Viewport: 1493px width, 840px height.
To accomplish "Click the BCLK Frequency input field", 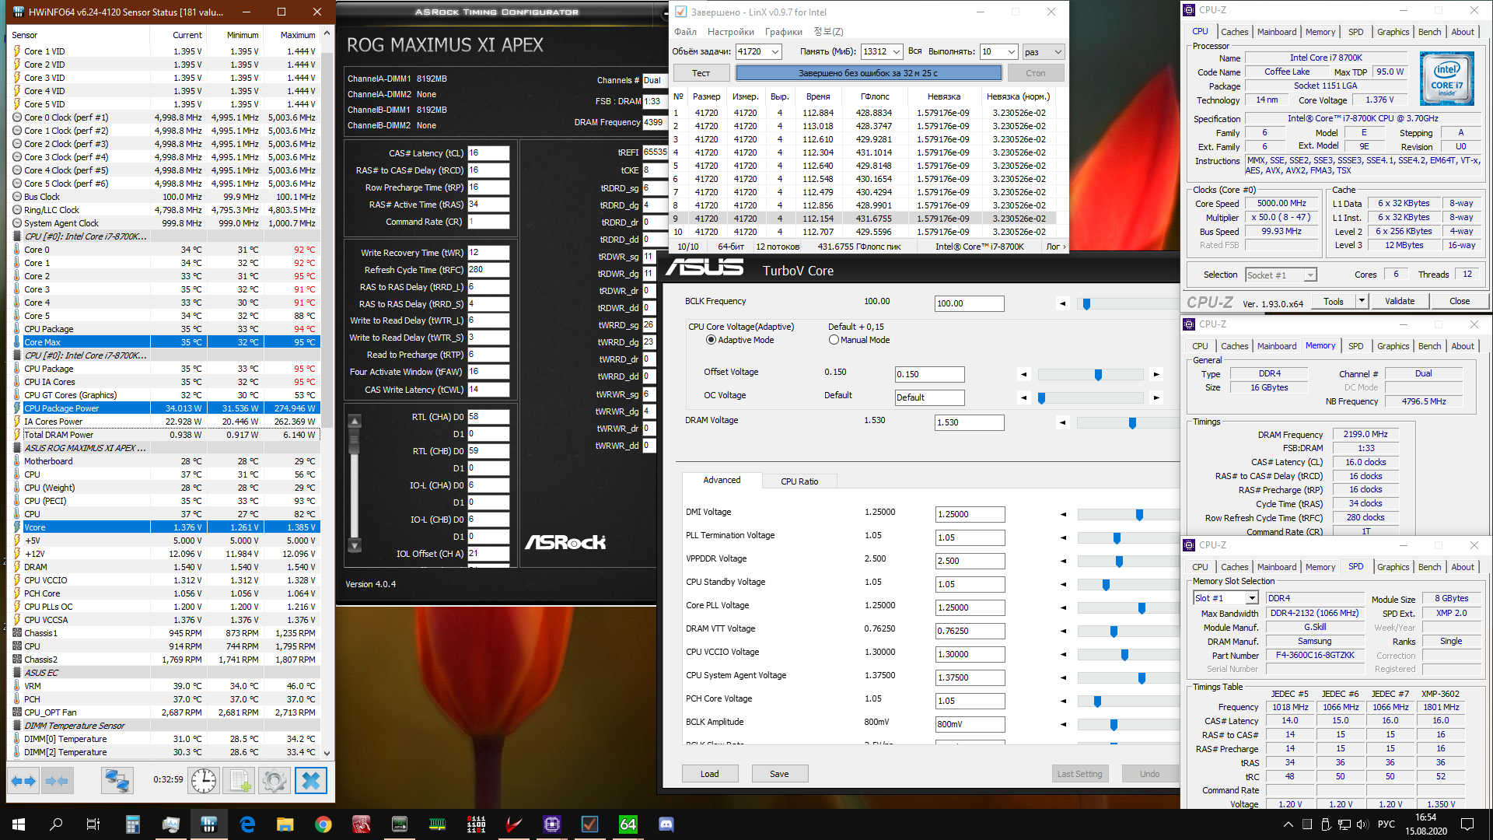I will (x=969, y=304).
